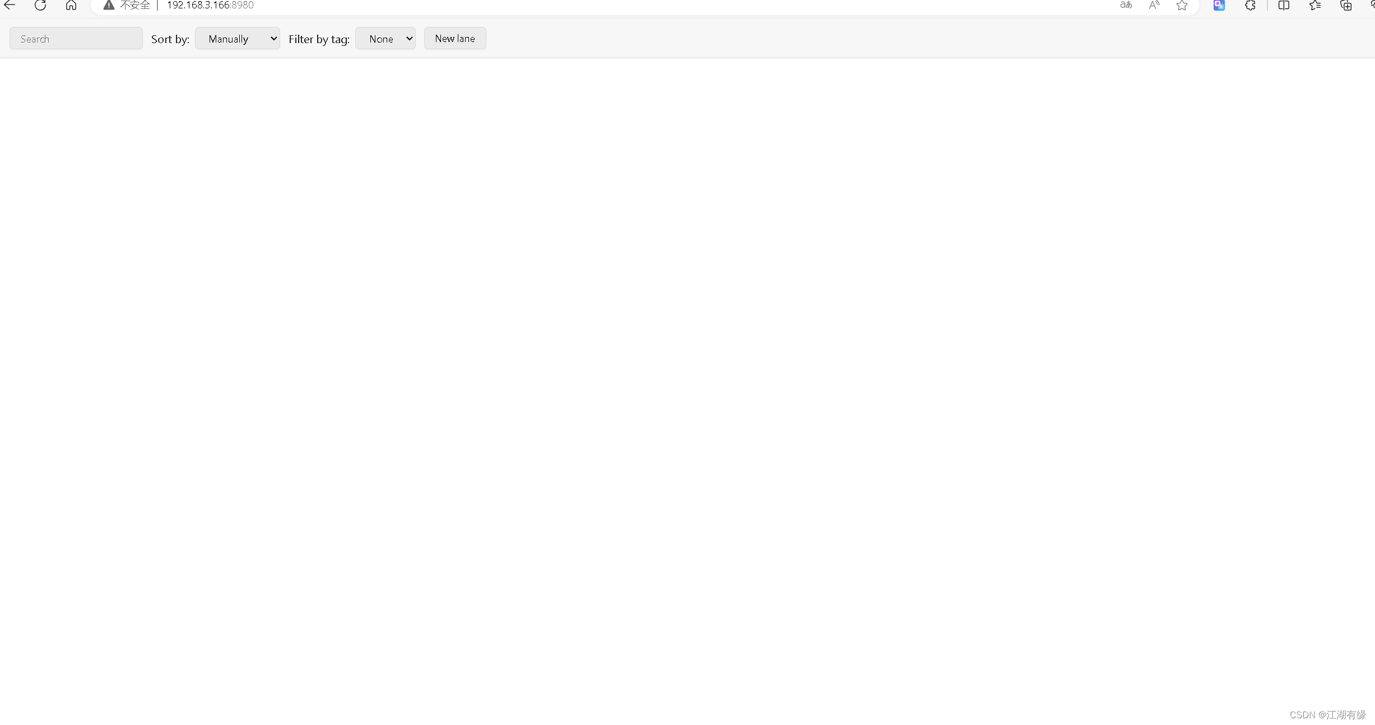Open the page translate icon
1375x725 pixels.
click(1126, 5)
